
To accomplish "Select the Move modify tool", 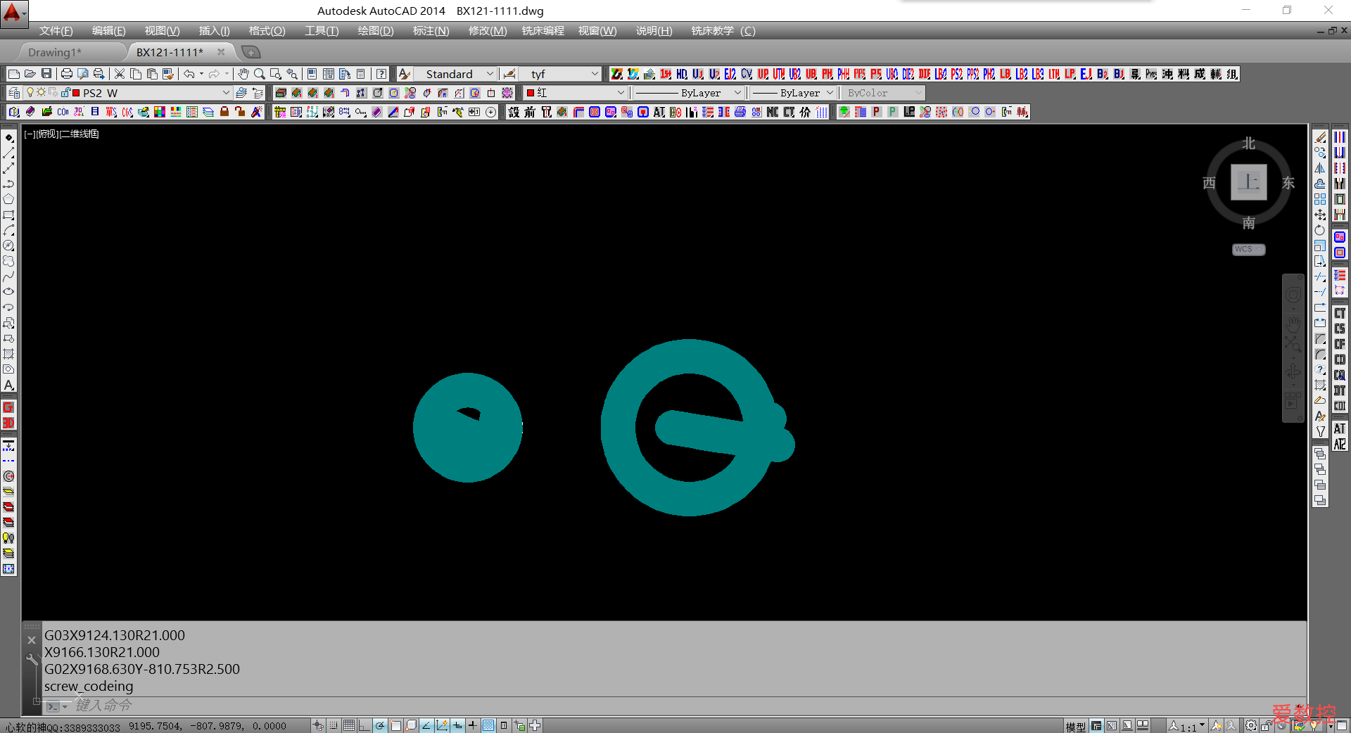I will click(1320, 215).
